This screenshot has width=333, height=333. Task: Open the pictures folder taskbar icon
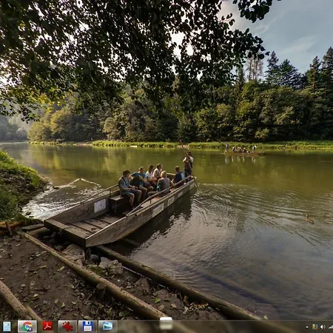pyautogui.click(x=108, y=326)
